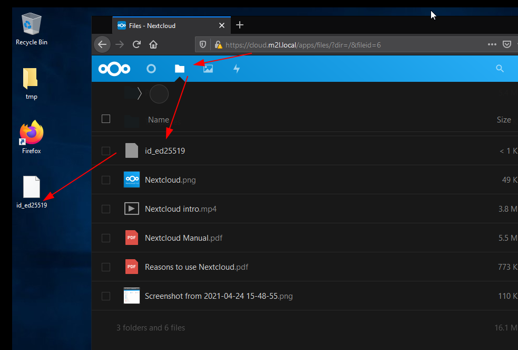The image size is (518, 350).
Task: Open the Photos app icon
Action: tap(208, 69)
